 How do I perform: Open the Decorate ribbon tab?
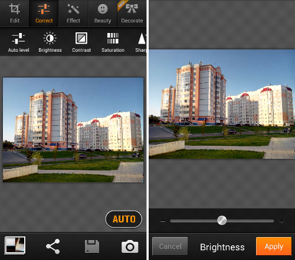pyautogui.click(x=132, y=14)
